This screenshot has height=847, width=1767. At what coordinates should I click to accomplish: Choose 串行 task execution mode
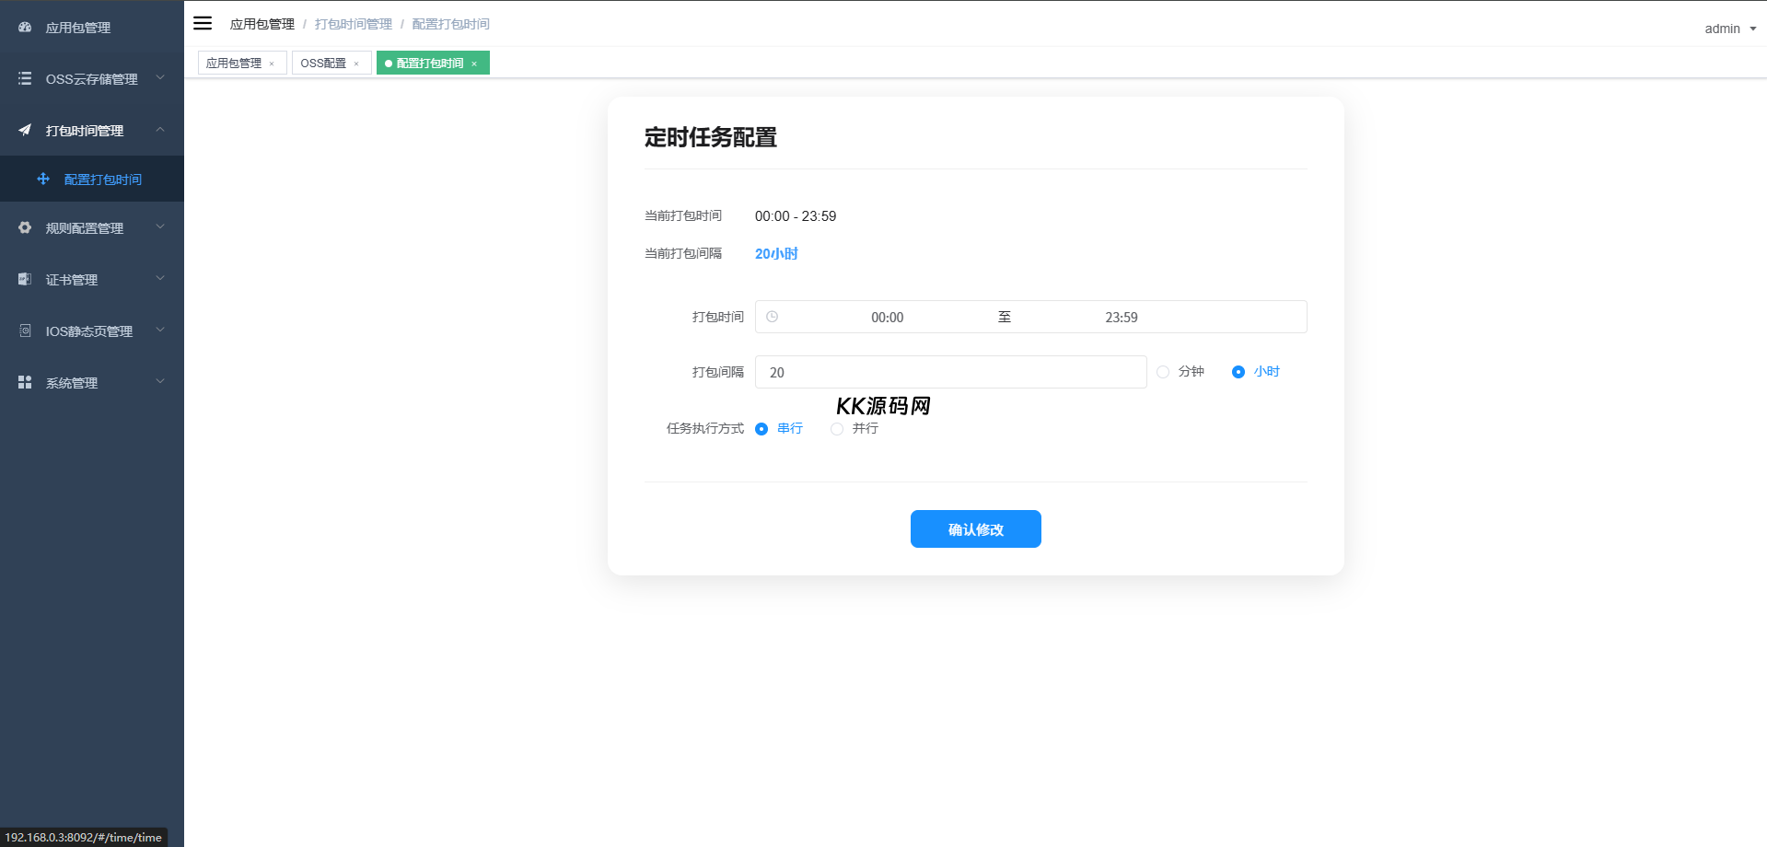coord(761,429)
